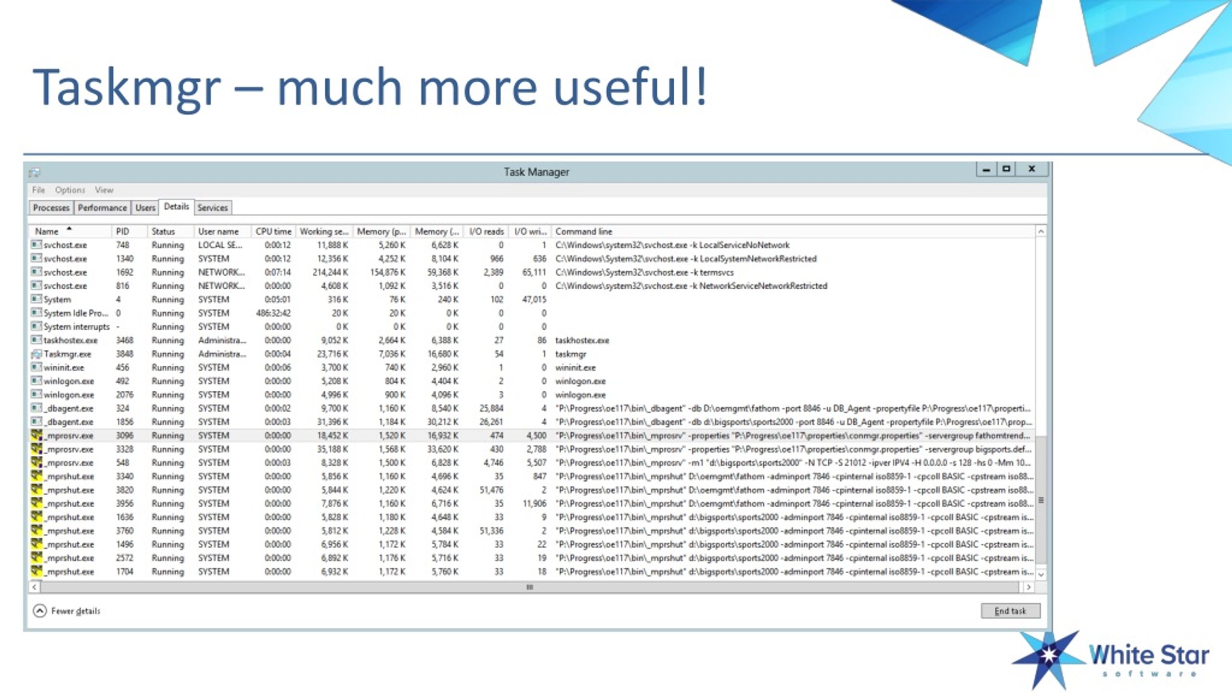Click the icon of _mprosrv.exe PID 548

37,462
